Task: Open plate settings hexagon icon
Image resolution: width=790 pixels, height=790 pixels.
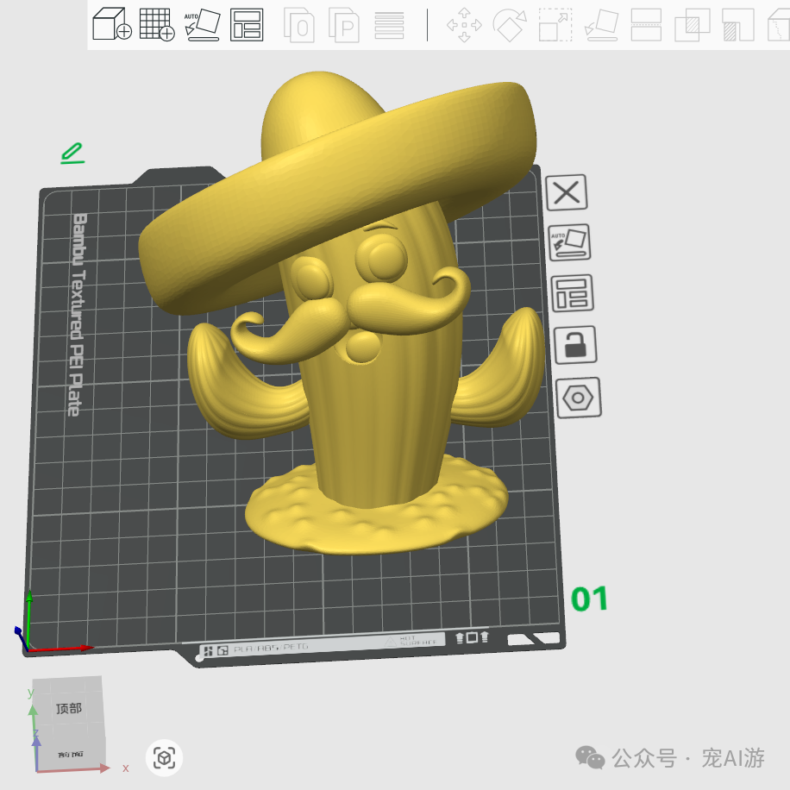Action: [579, 398]
